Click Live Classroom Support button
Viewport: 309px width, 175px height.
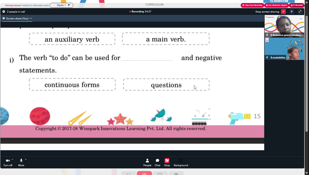pyautogui.click(x=277, y=5)
